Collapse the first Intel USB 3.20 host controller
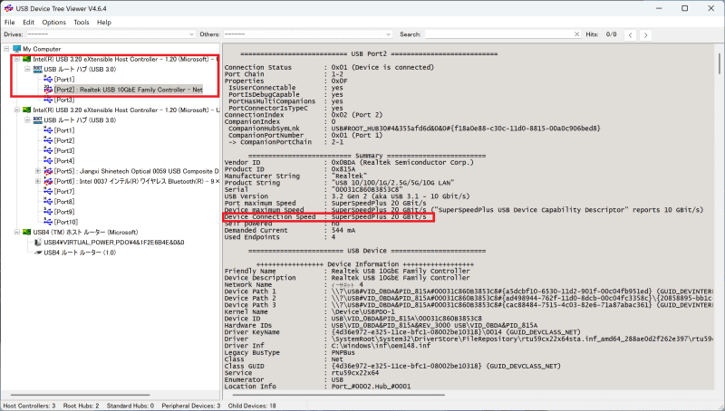 pyautogui.click(x=17, y=59)
